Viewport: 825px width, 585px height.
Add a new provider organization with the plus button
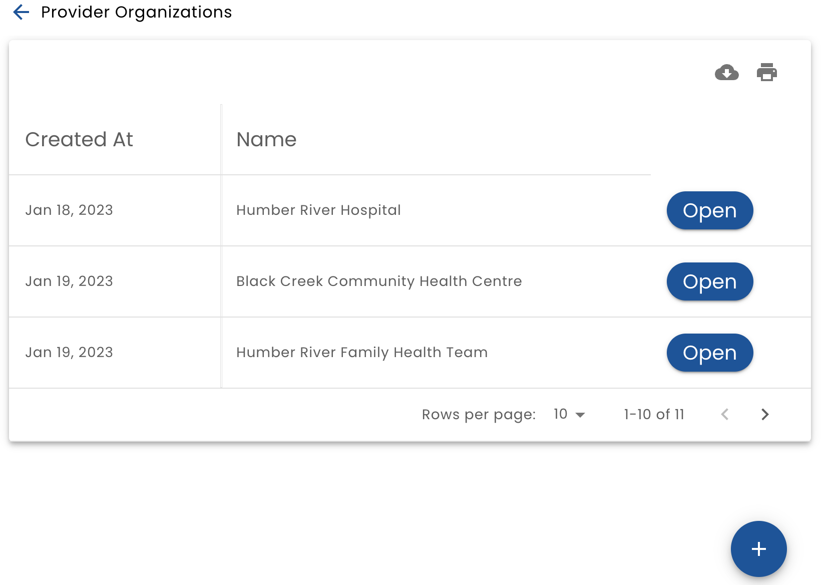point(758,549)
